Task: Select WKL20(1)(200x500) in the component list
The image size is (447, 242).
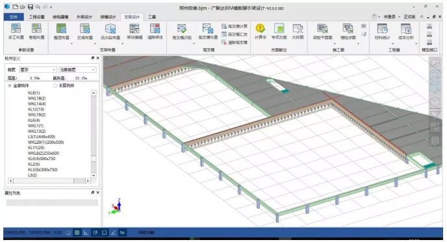Action: tap(45, 142)
